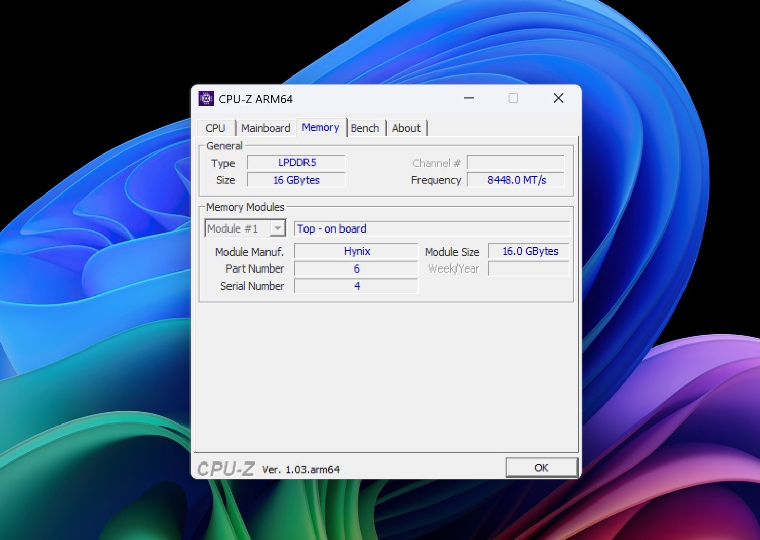Click the Serial Number label

tap(252, 286)
